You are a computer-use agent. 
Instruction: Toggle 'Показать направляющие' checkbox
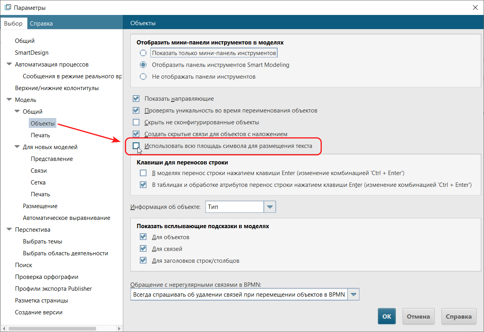136,99
